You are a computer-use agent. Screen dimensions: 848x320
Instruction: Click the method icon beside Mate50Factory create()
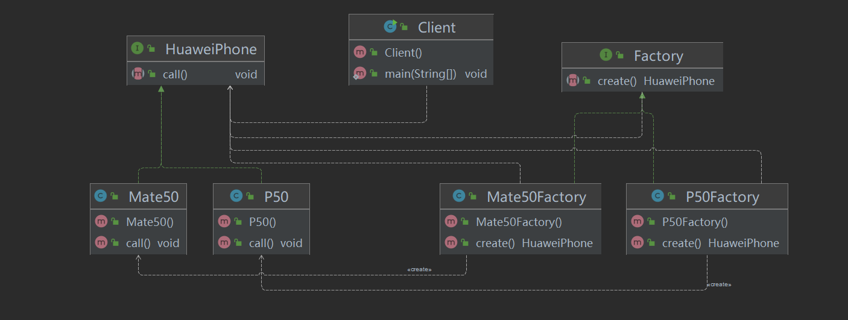pos(451,243)
